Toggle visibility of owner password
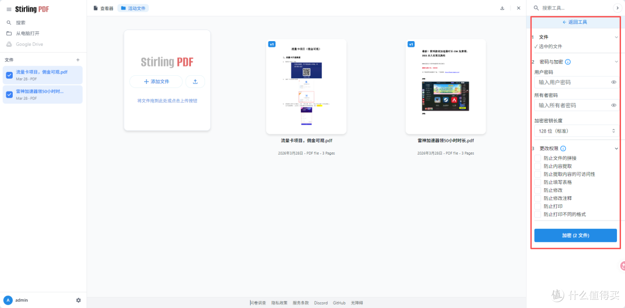 [614, 105]
